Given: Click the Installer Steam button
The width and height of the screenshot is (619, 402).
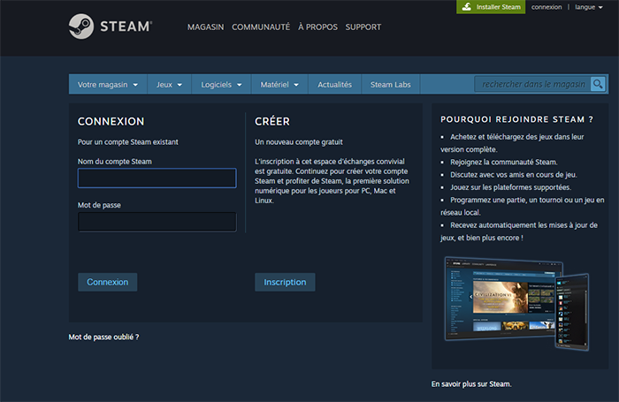Looking at the screenshot, I should pos(491,7).
